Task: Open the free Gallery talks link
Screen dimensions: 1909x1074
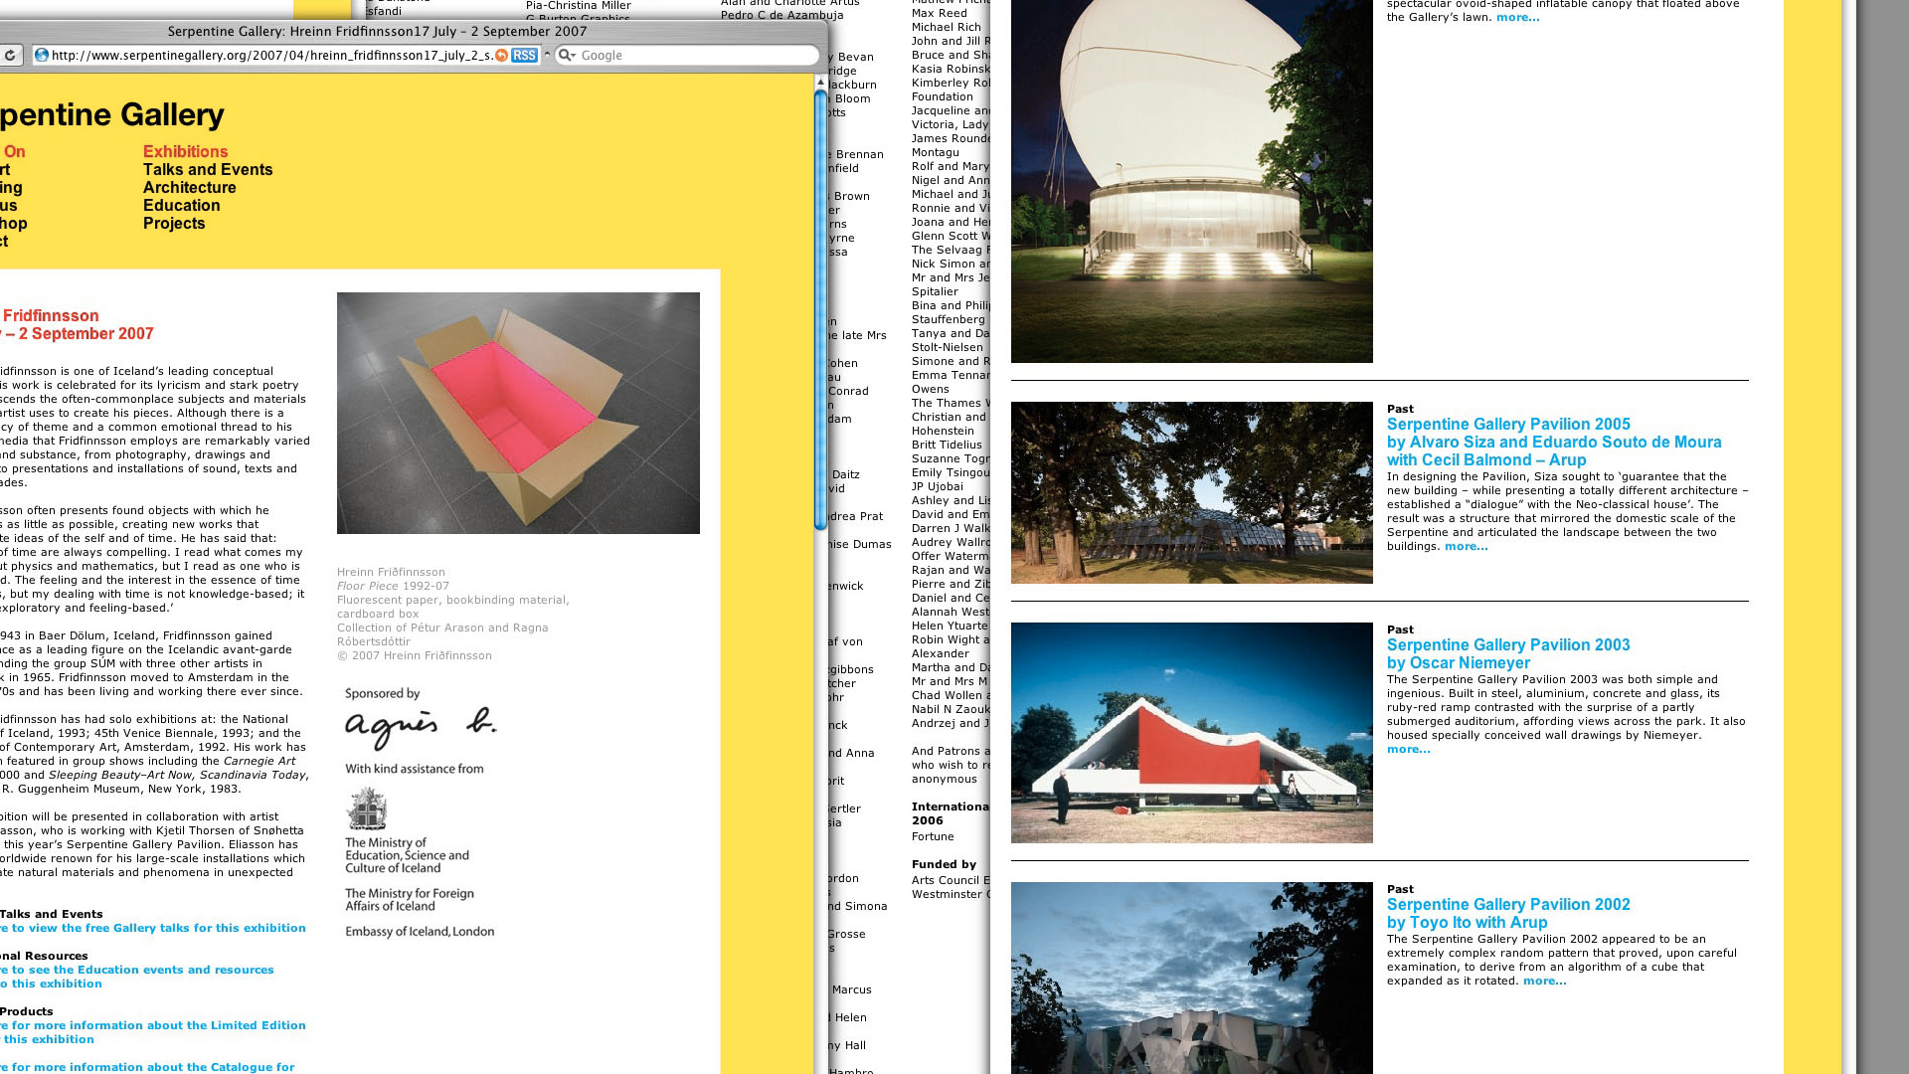Action: point(154,929)
